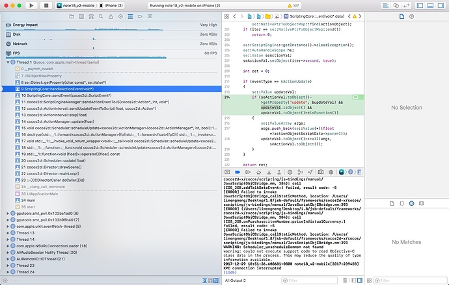
Task: Run the app with the Play button
Action: coord(31,5)
